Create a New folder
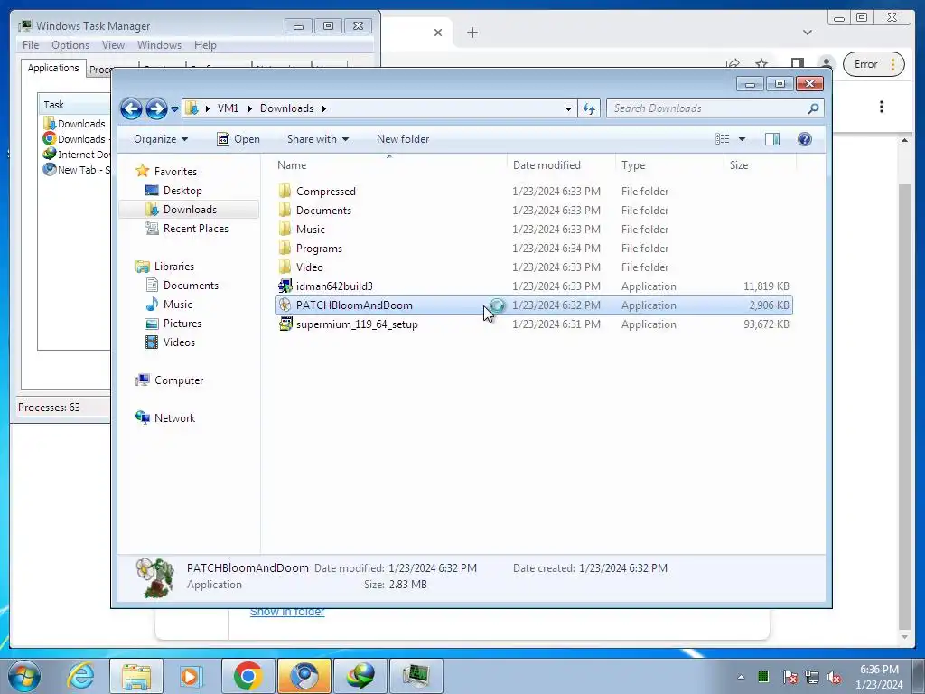The image size is (925, 694). [403, 139]
